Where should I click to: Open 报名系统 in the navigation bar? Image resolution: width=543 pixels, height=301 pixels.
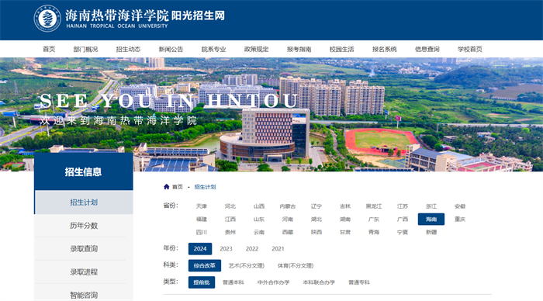[x=385, y=49]
